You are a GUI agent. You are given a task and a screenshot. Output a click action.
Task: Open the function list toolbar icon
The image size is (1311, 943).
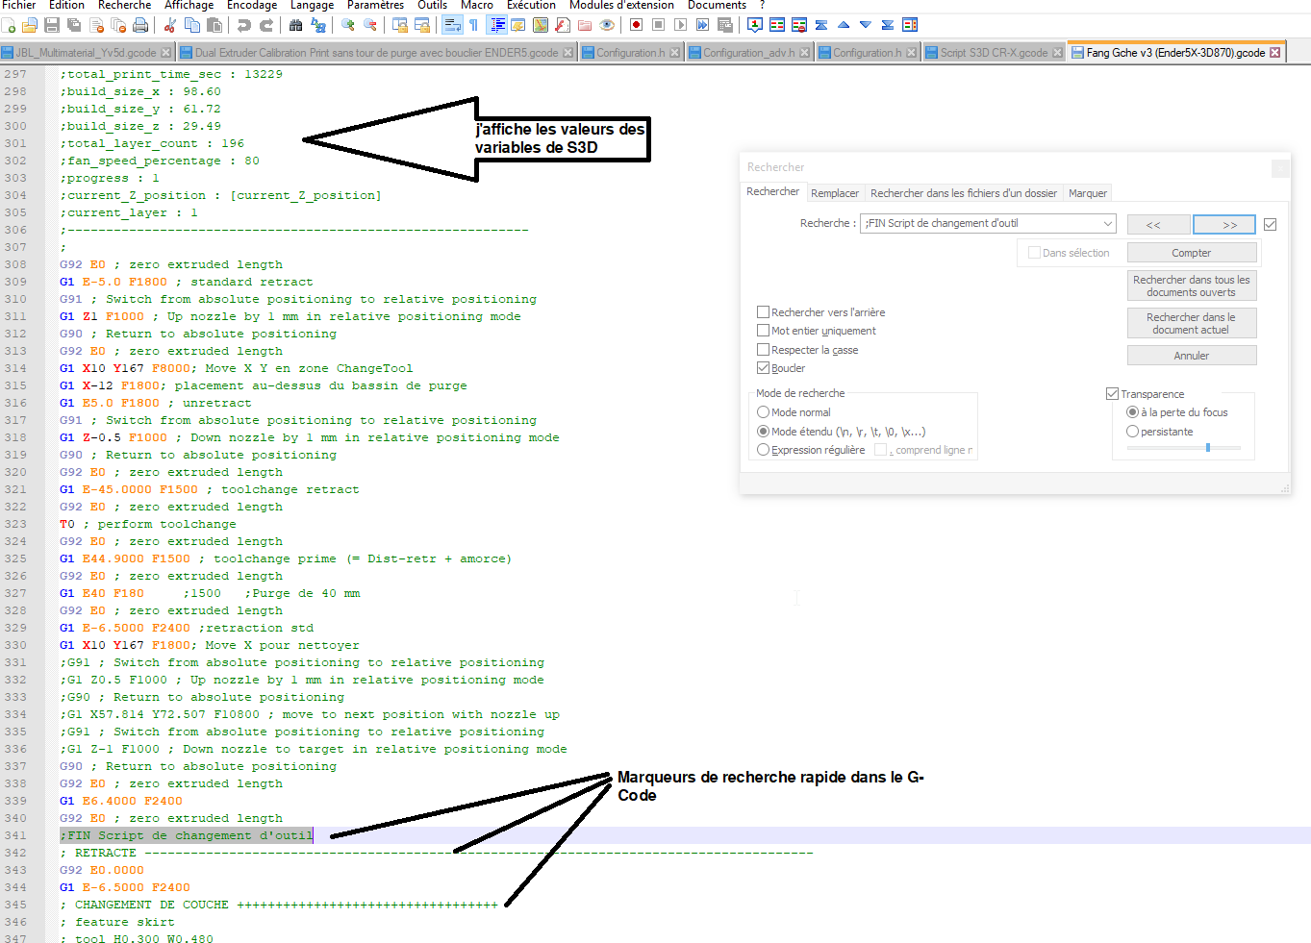tap(563, 25)
